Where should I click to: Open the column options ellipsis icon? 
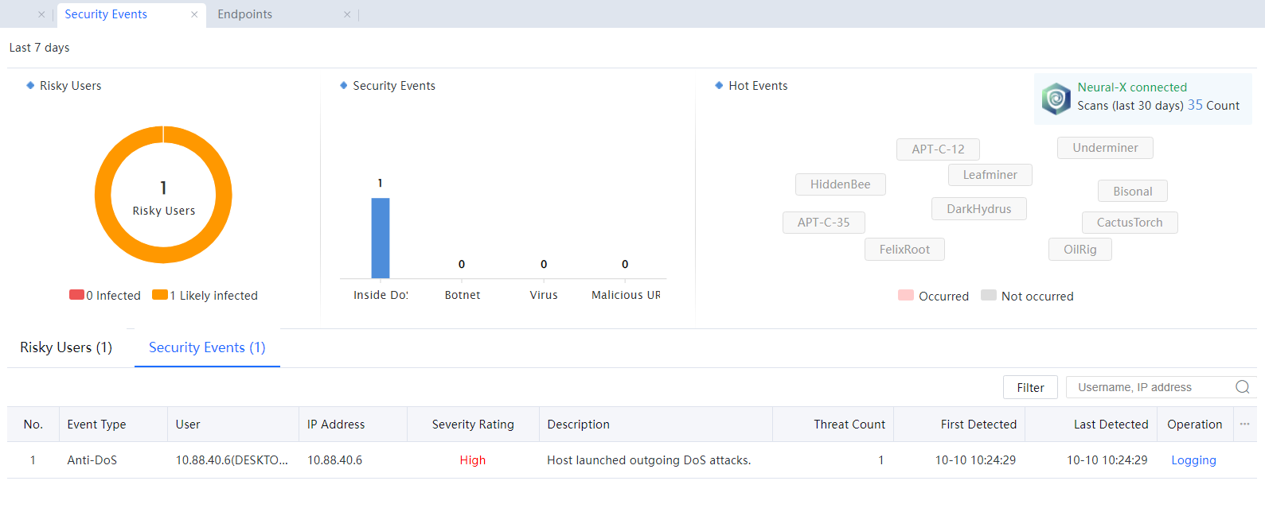pyautogui.click(x=1244, y=425)
